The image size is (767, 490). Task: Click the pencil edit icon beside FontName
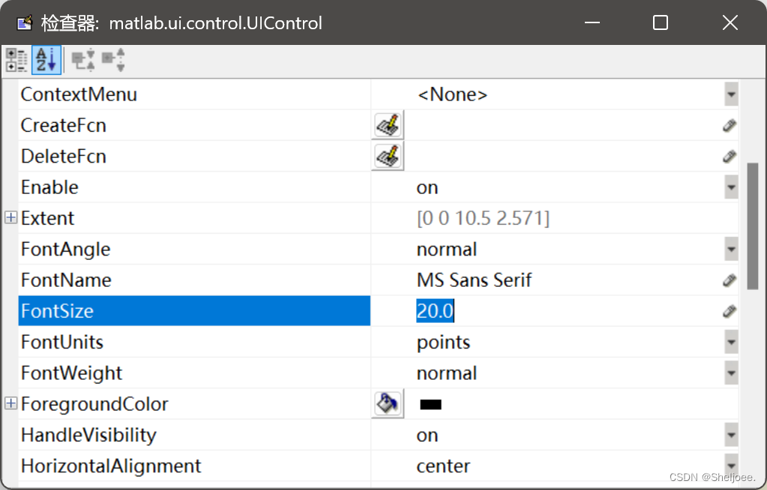click(730, 279)
